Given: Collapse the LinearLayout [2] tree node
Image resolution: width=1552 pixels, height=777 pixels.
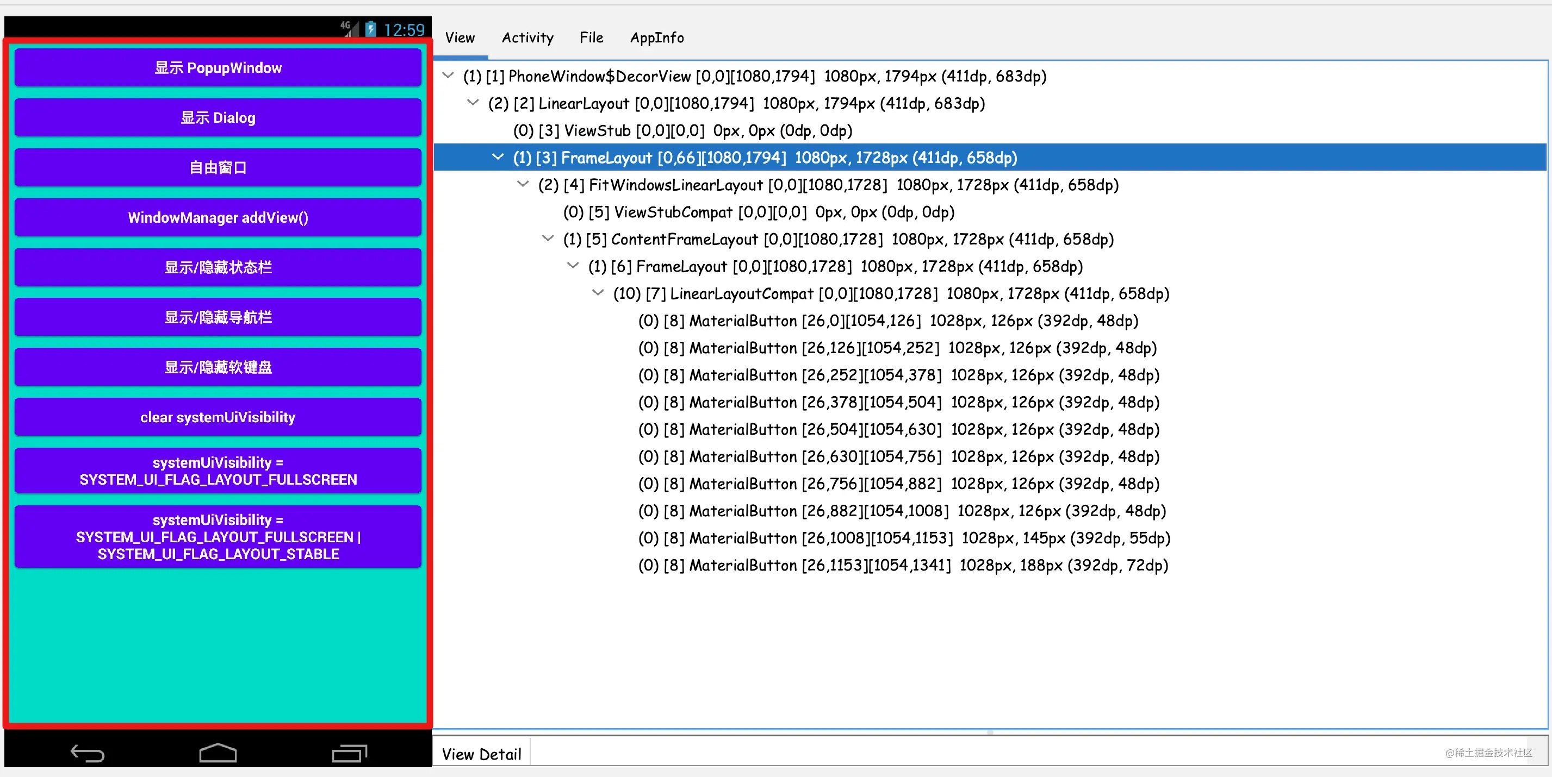Looking at the screenshot, I should 473,103.
